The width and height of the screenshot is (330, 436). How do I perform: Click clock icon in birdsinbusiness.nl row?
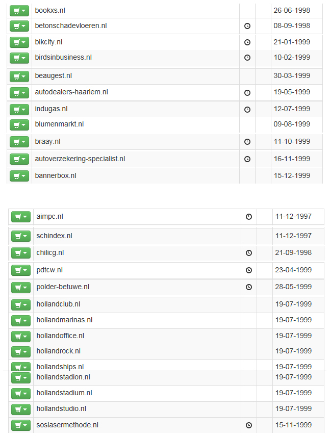point(247,58)
